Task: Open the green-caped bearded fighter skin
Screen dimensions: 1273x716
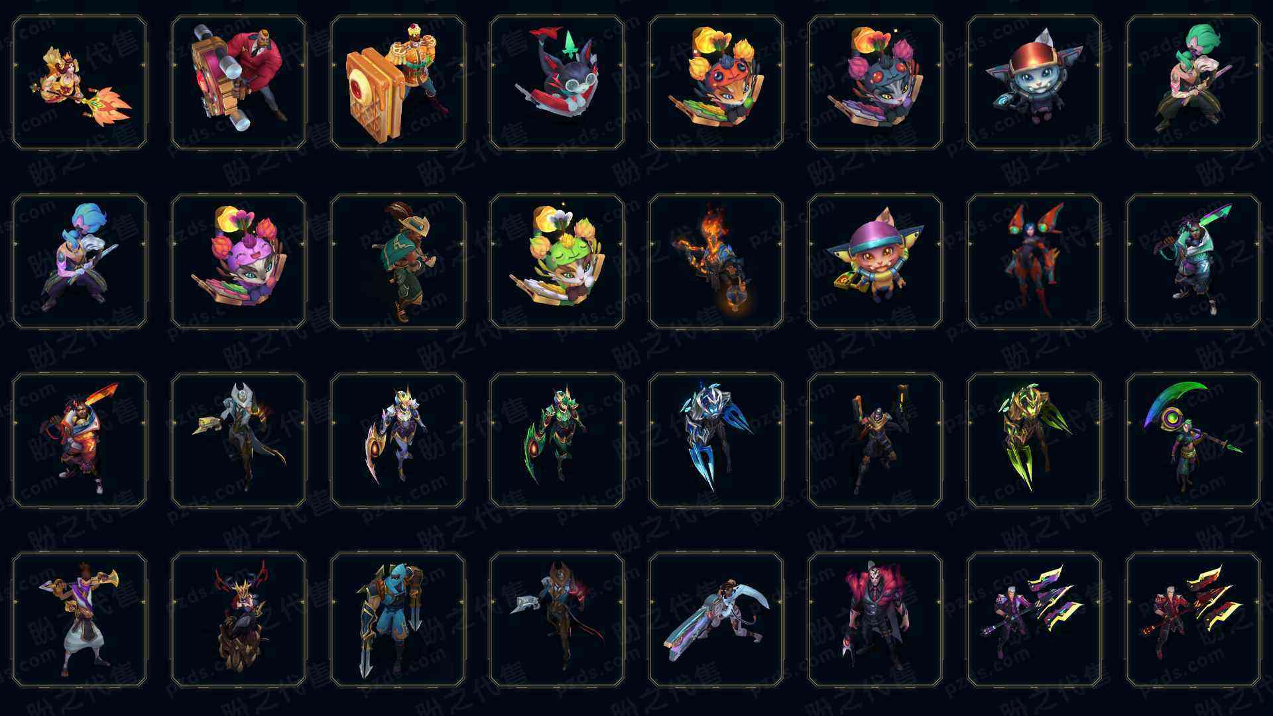Action: 398,261
